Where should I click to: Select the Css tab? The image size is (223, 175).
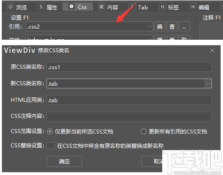pyautogui.click(x=78, y=7)
